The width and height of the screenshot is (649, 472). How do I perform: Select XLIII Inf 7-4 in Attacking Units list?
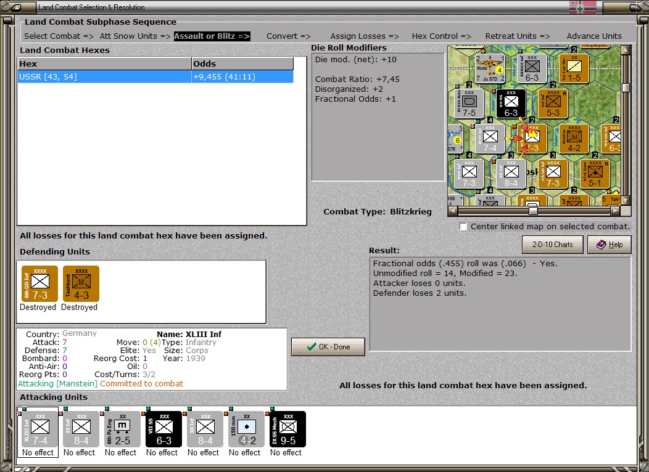(39, 429)
